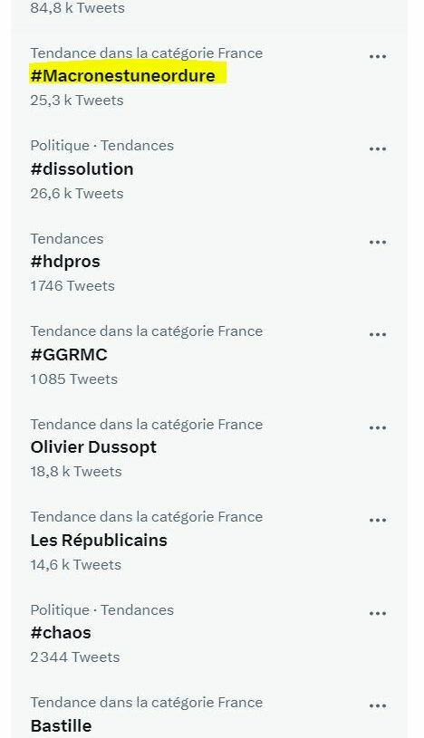Viewport: 424px width, 738px height.
Task: Open the #hdpros trending hashtag
Action: tap(65, 262)
